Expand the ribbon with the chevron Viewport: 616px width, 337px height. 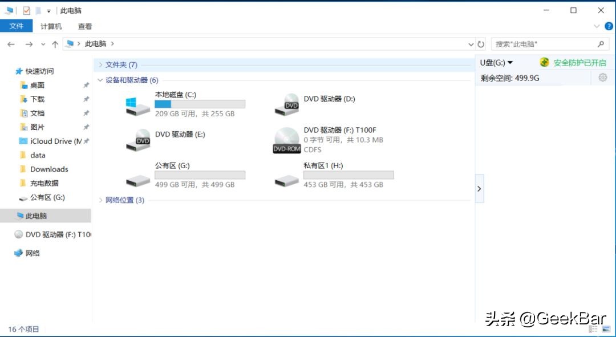pyautogui.click(x=597, y=26)
